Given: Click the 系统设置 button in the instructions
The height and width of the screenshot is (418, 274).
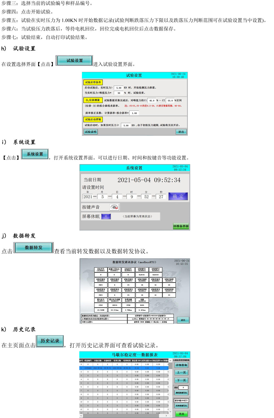Looking at the screenshot, I should 35,154.
